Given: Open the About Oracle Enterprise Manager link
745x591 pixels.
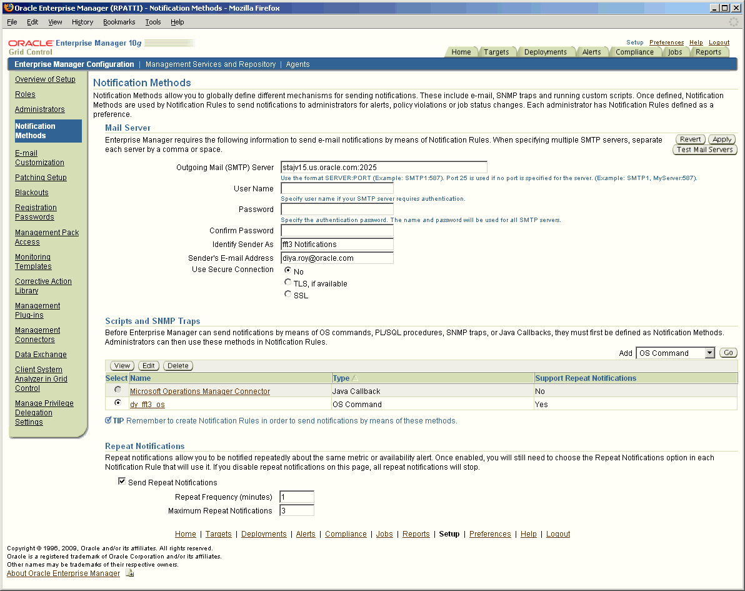Looking at the screenshot, I should coord(63,573).
